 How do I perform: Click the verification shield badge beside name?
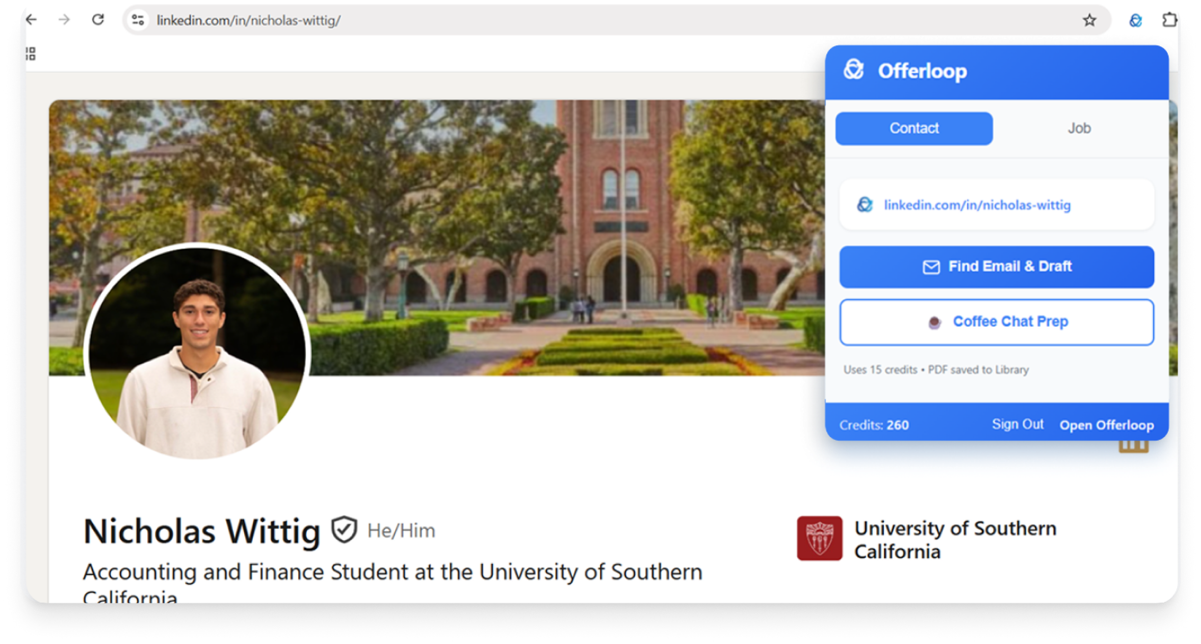point(344,529)
